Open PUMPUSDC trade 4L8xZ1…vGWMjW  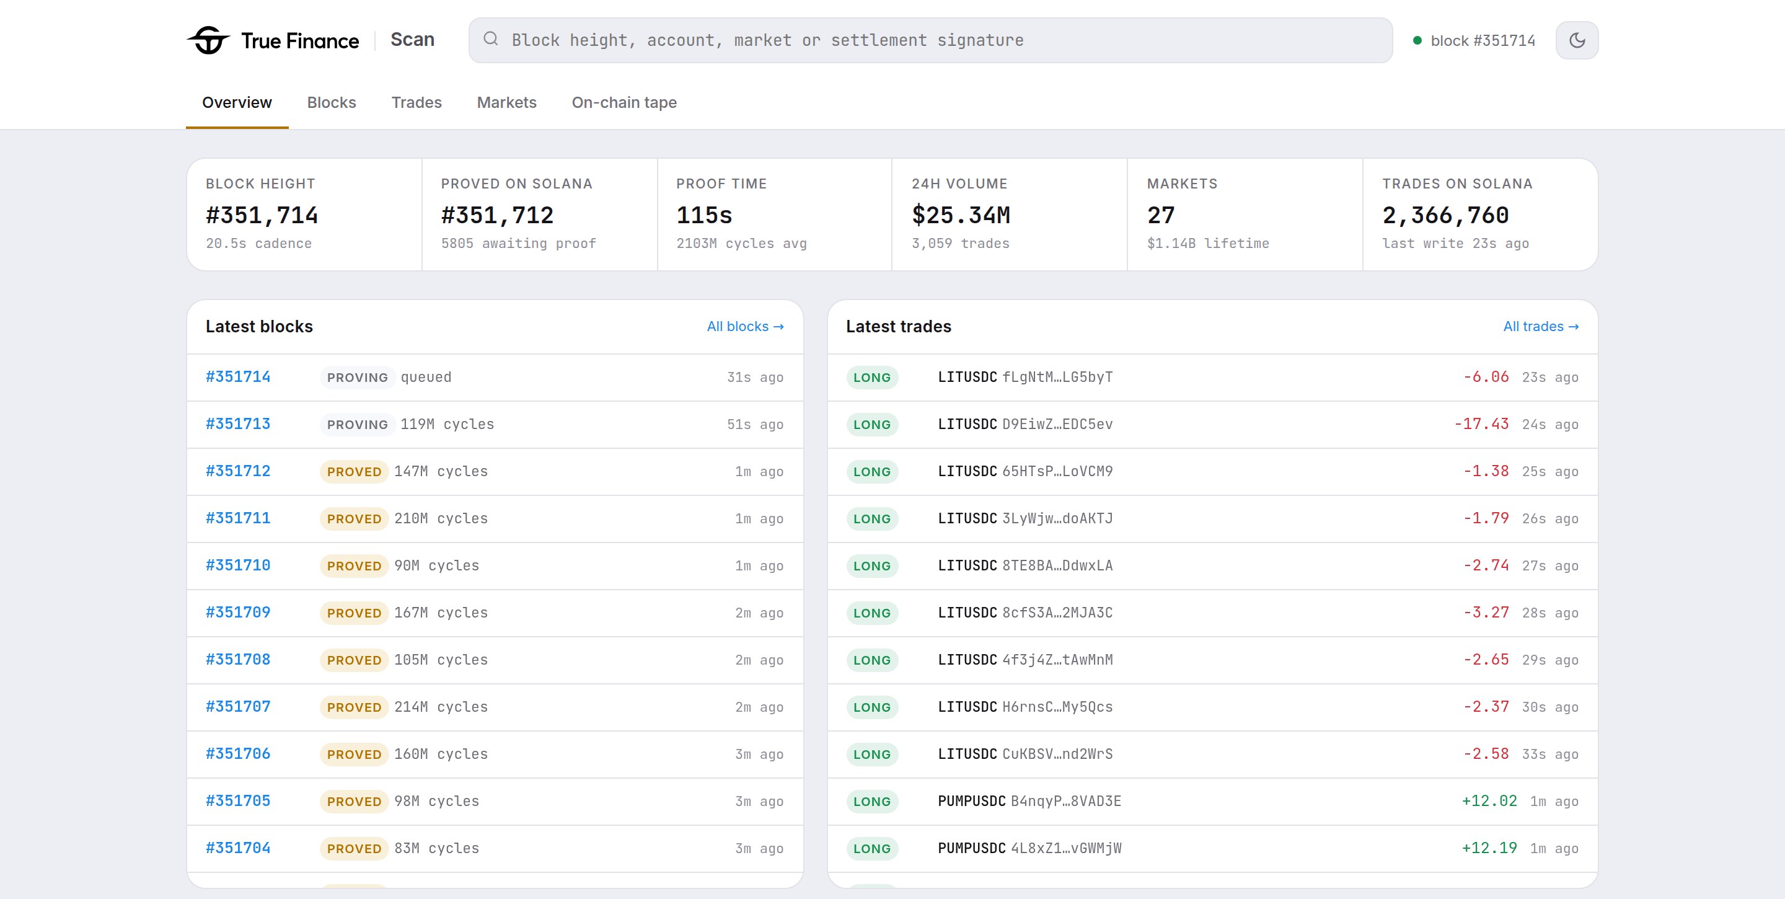(x=1212, y=849)
